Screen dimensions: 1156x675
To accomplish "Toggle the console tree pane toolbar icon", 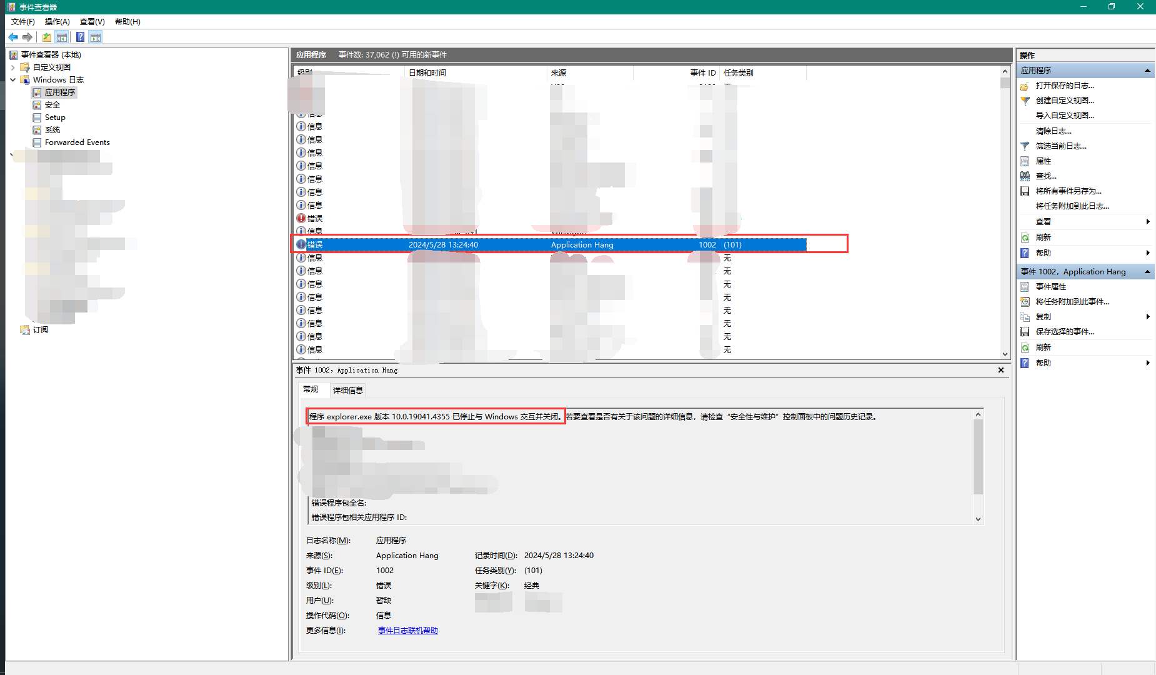I will pos(62,37).
